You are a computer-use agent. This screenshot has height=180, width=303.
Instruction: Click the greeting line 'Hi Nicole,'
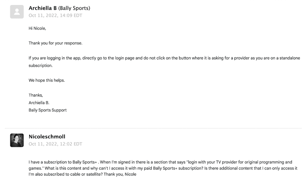tap(37, 29)
